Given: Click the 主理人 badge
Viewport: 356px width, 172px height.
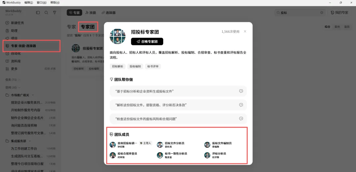Looking at the screenshot, I should [x=145, y=143].
